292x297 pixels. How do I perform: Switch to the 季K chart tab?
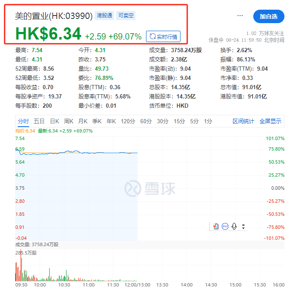97,121
